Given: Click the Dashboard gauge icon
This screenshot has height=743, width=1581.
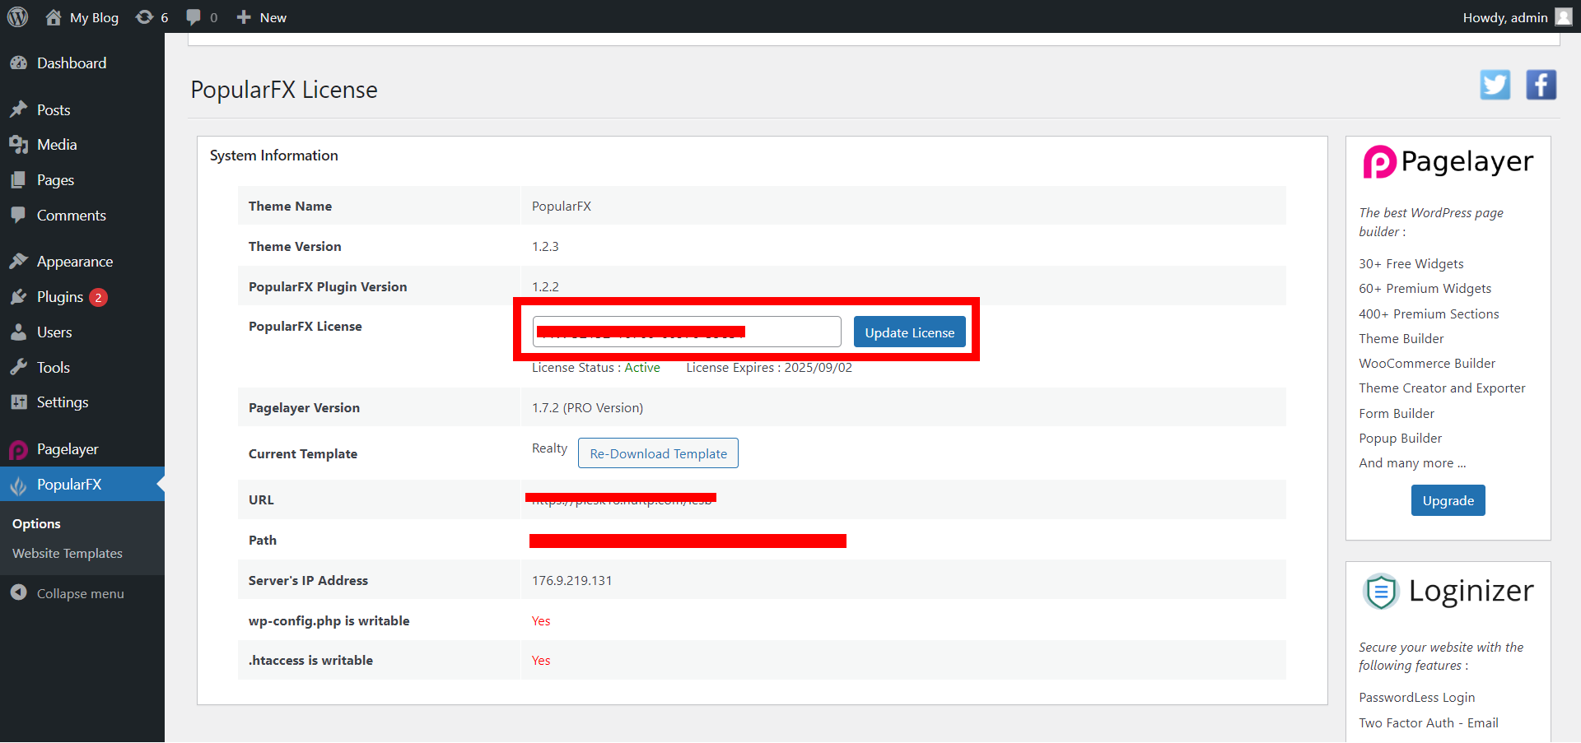Looking at the screenshot, I should pyautogui.click(x=18, y=63).
